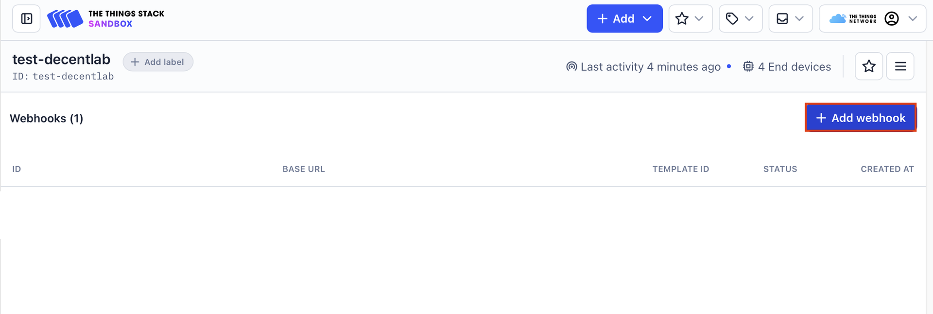The image size is (933, 314).
Task: Open the bookmarks star dropdown in header
Action: point(690,18)
